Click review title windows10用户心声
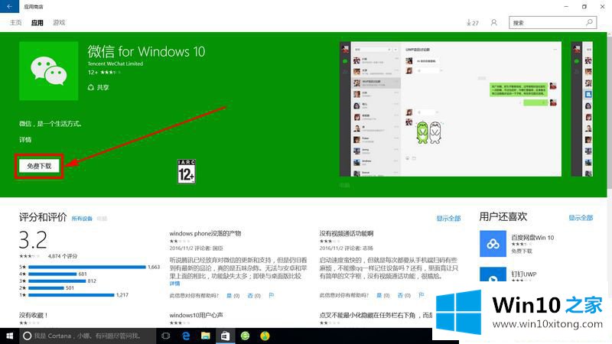 196,315
